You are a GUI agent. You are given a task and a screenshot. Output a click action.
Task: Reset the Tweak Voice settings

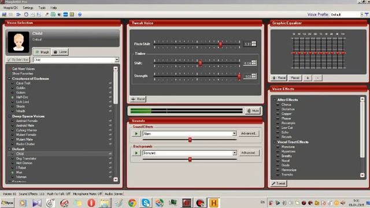click(x=138, y=99)
